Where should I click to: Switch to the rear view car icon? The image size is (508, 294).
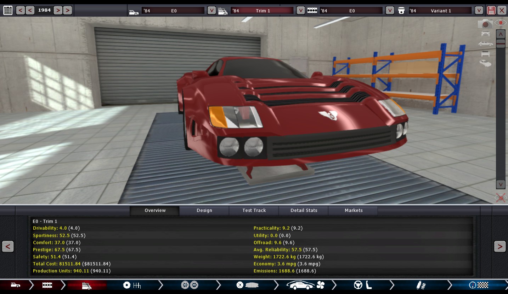click(x=485, y=53)
